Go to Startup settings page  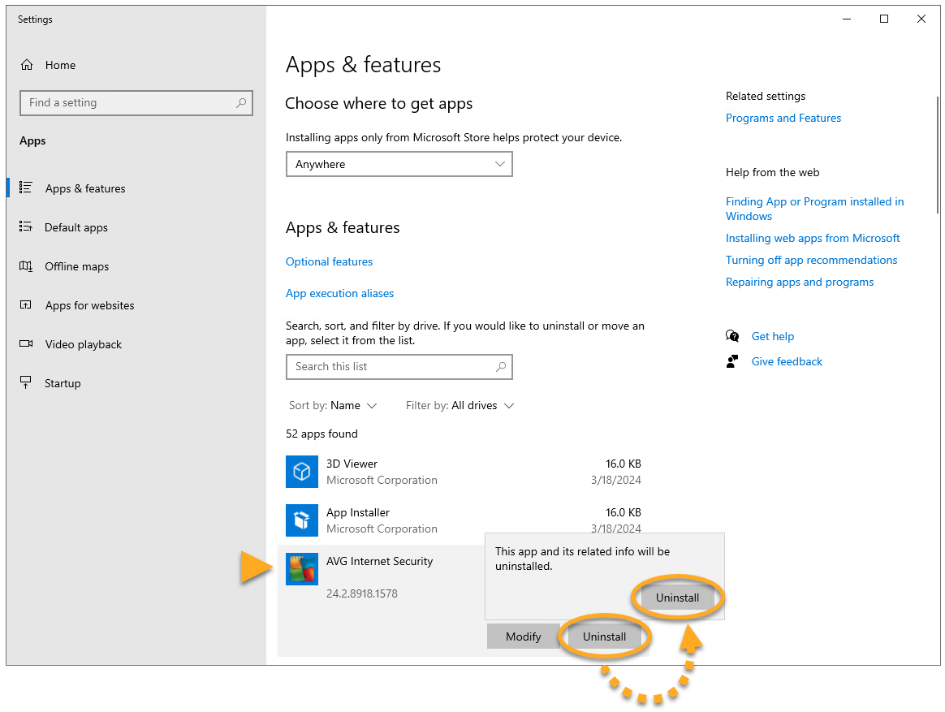coord(63,383)
